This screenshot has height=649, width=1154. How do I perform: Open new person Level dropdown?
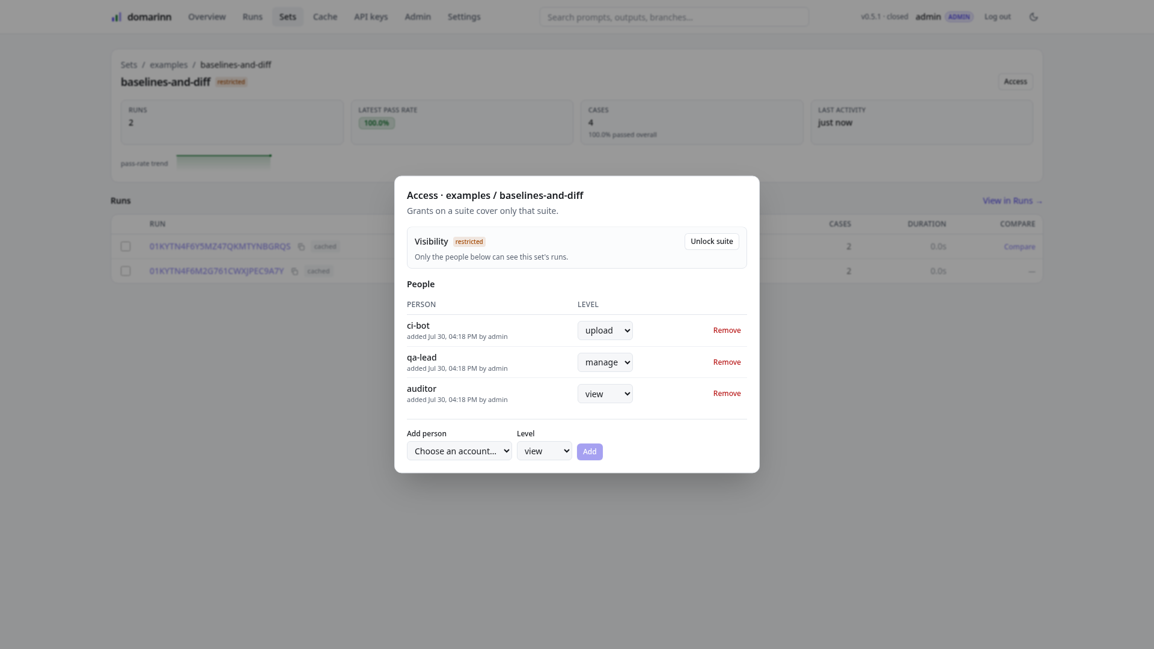click(x=544, y=451)
